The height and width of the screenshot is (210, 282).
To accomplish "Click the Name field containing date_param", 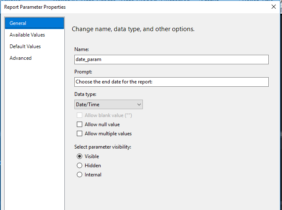I will tap(171, 59).
